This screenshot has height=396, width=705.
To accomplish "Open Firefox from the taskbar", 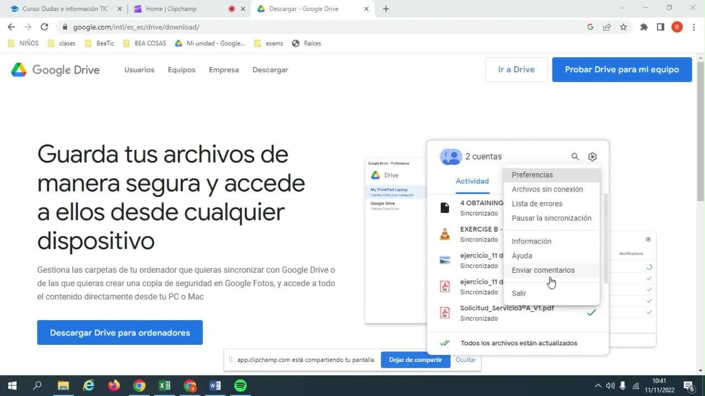I will 114,386.
